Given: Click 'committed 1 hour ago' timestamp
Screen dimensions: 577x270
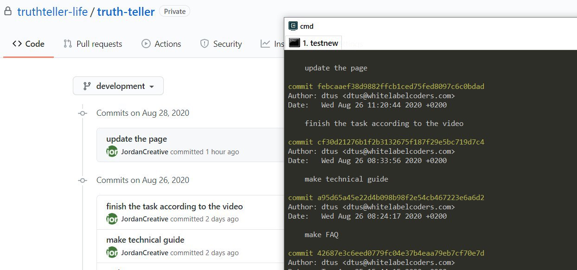Looking at the screenshot, I should pyautogui.click(x=205, y=152).
